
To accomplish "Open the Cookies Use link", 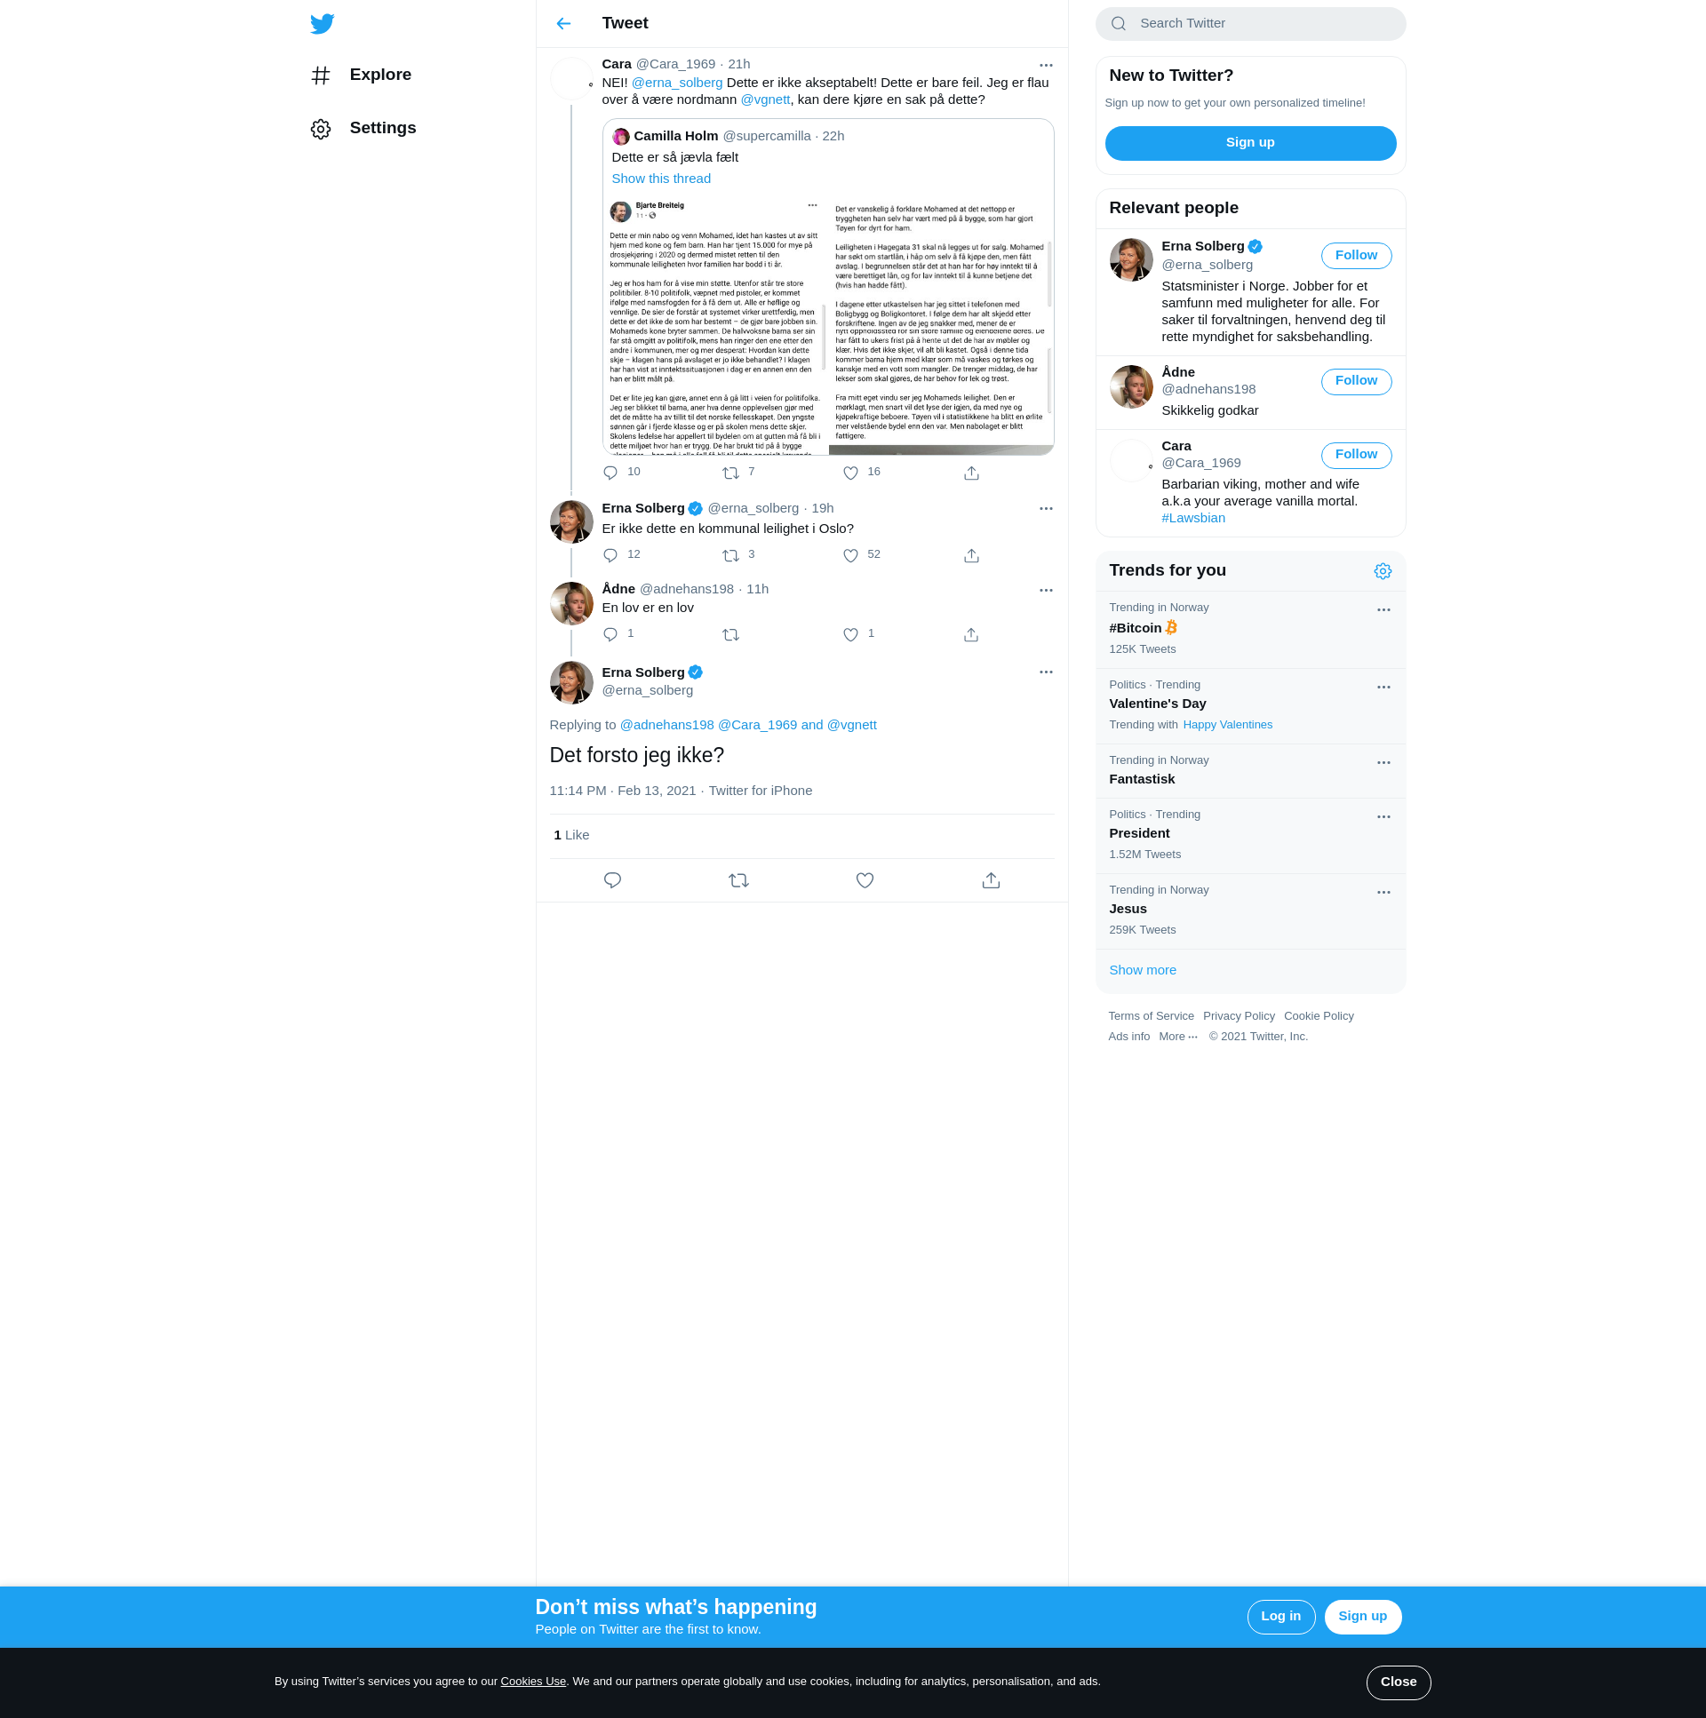I will pyautogui.click(x=533, y=1682).
